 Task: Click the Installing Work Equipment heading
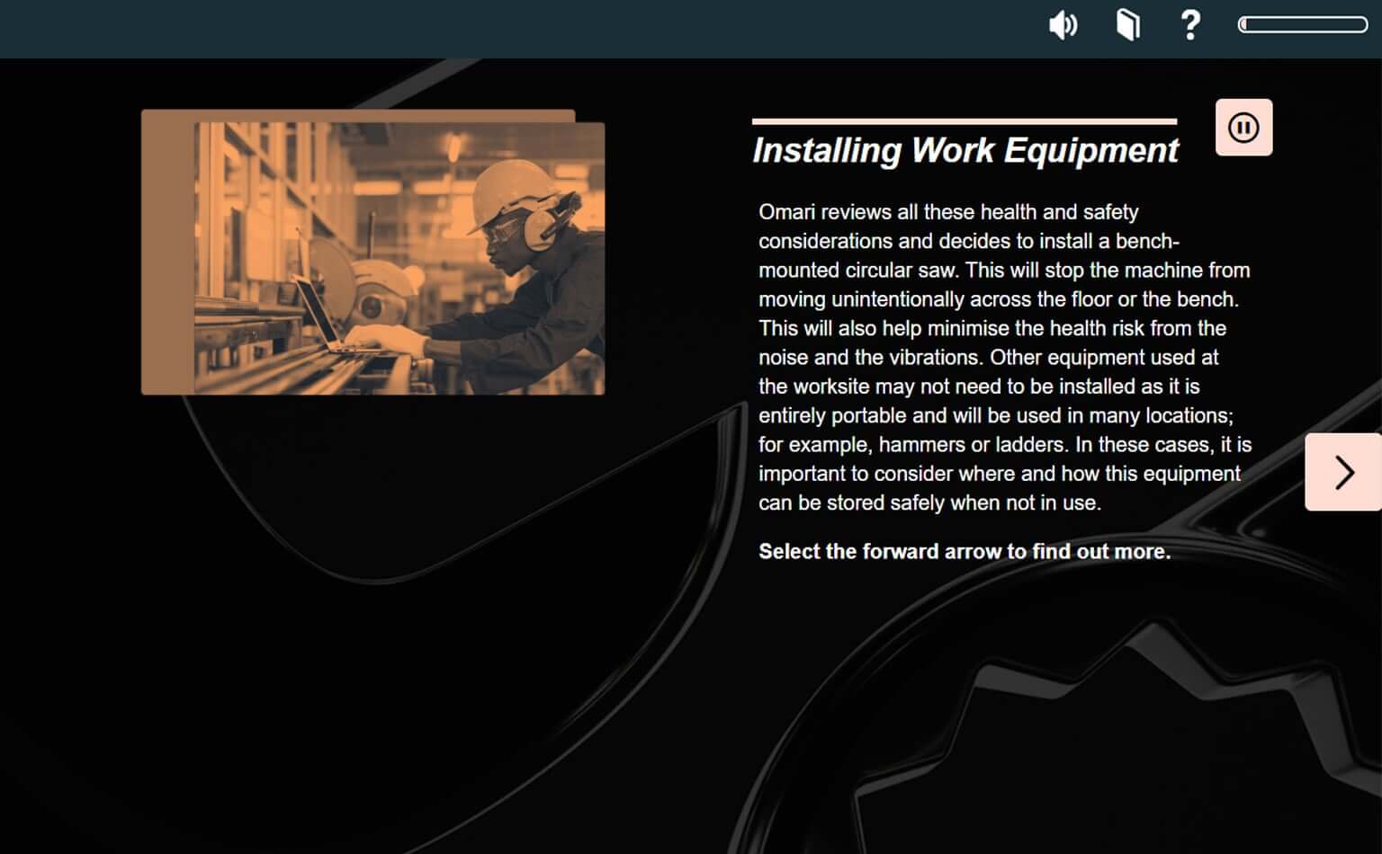click(x=965, y=150)
